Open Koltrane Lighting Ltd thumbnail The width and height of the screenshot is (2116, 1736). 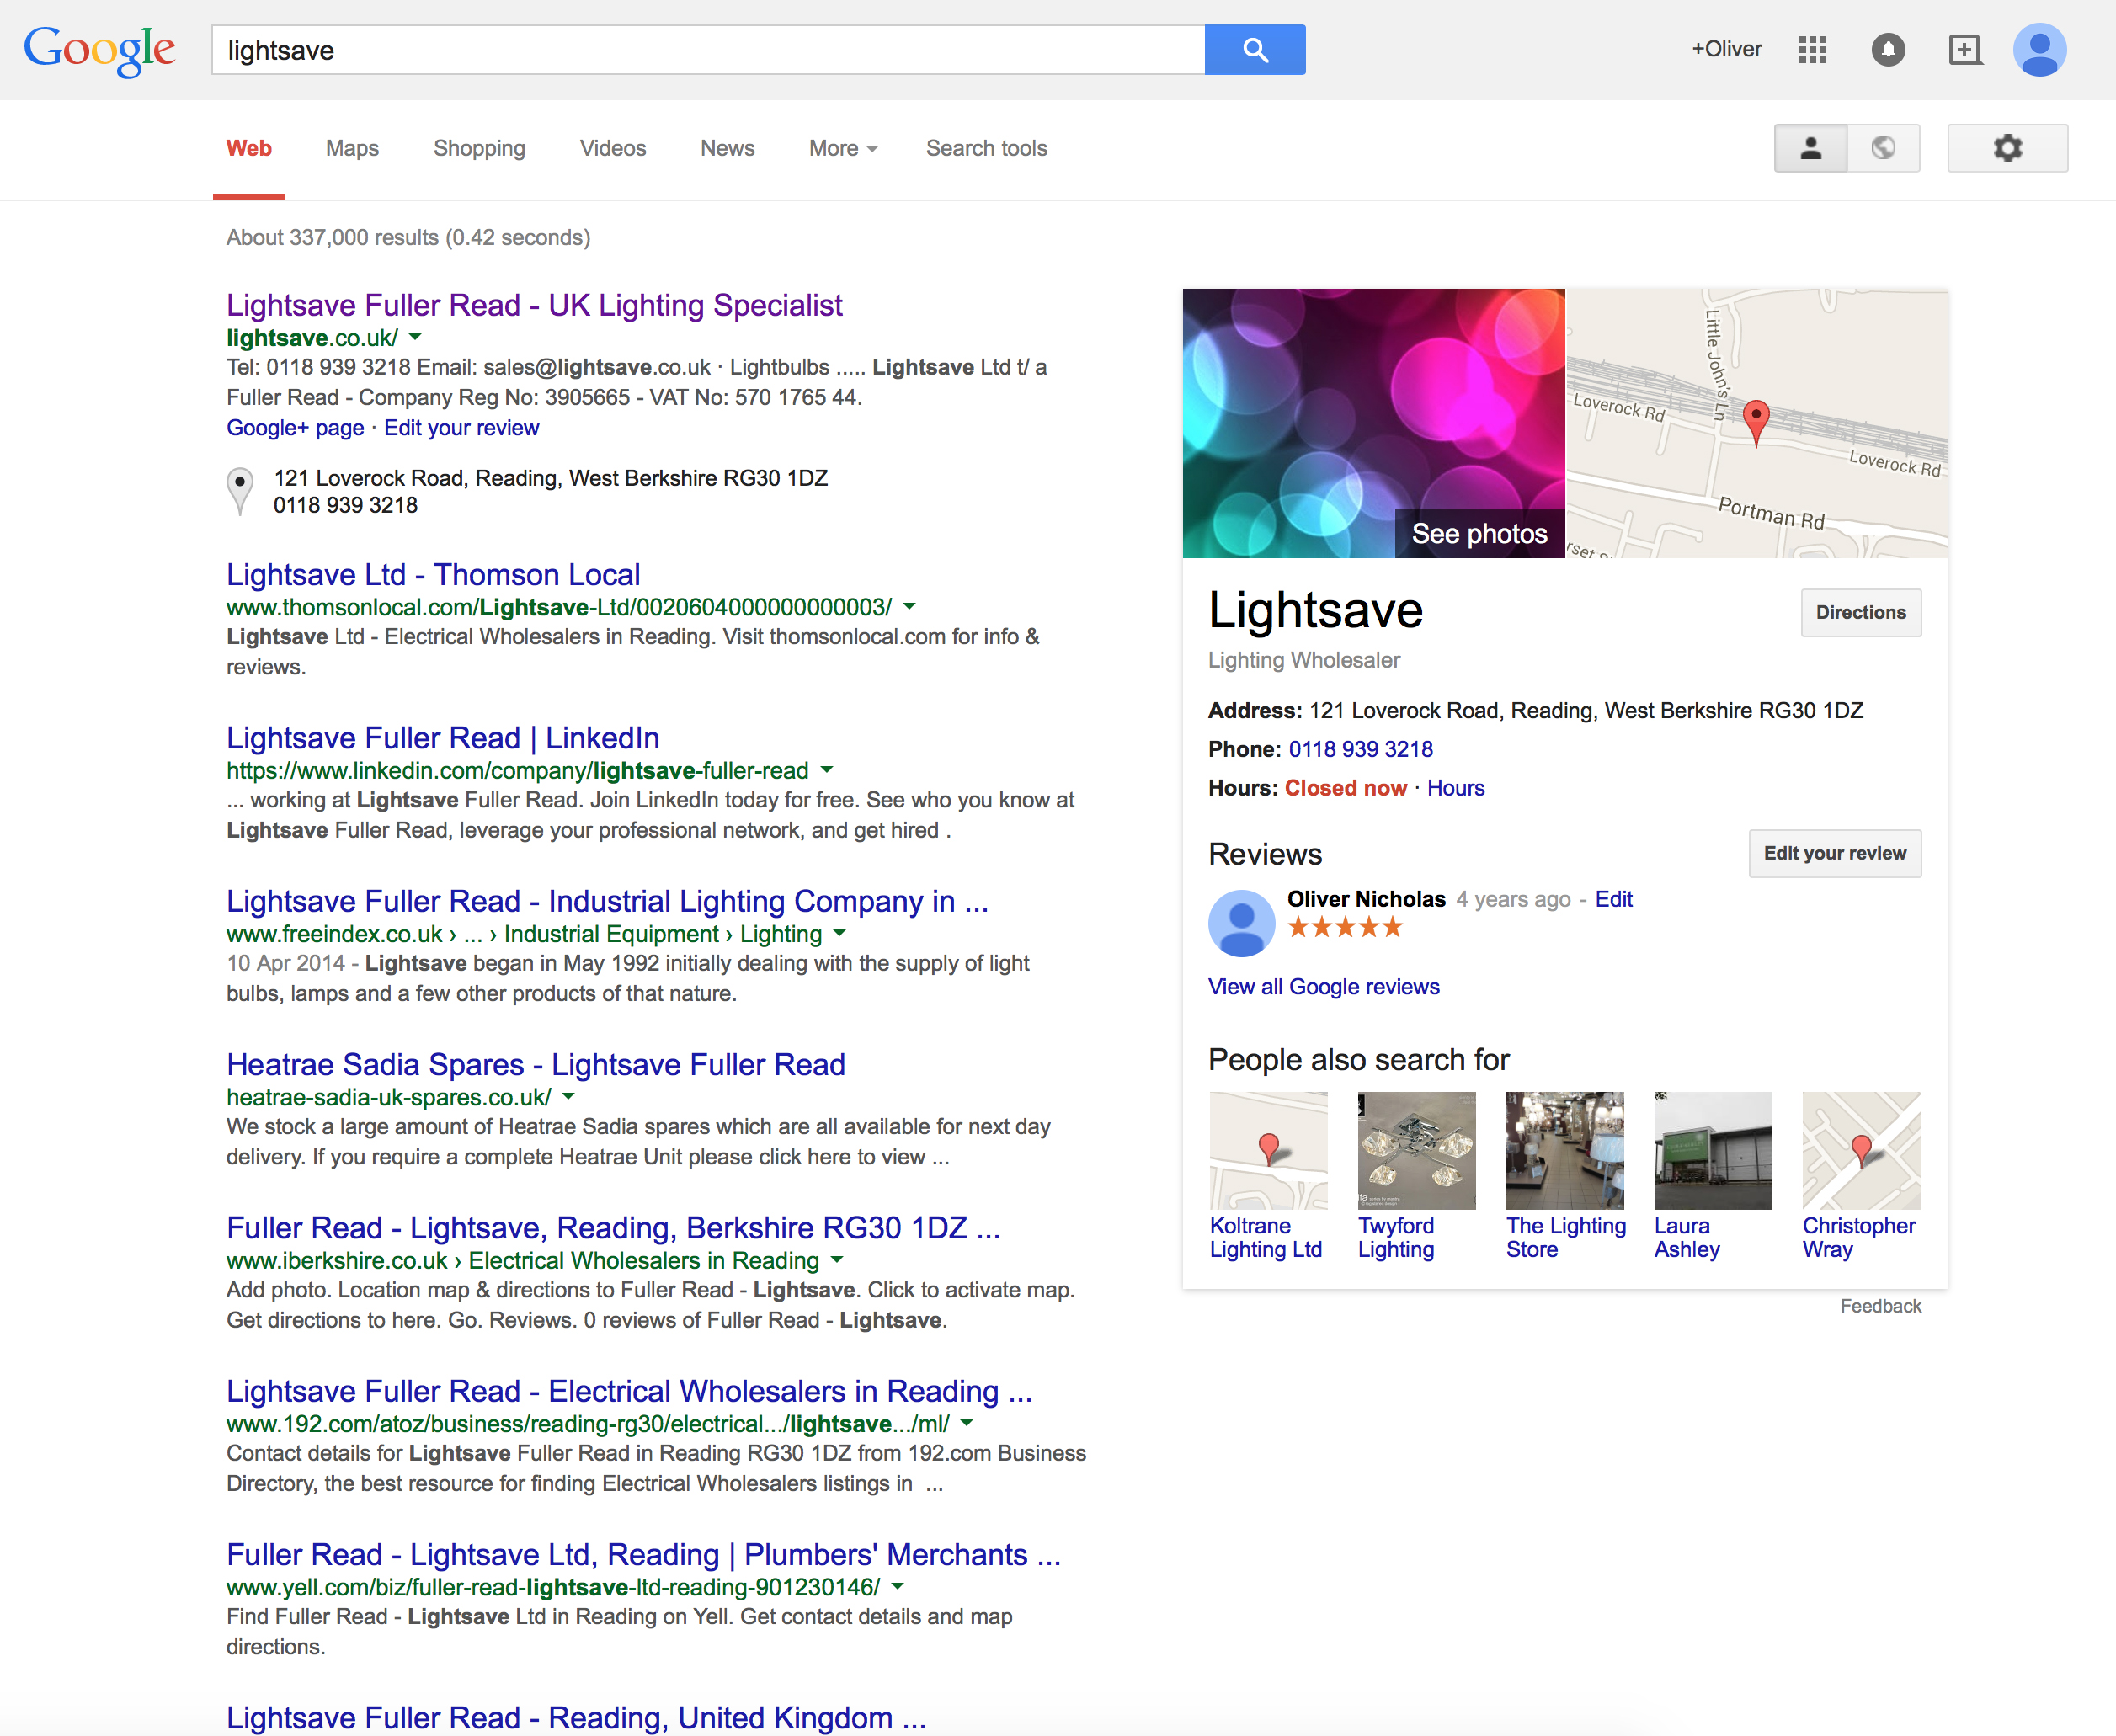tap(1268, 1150)
